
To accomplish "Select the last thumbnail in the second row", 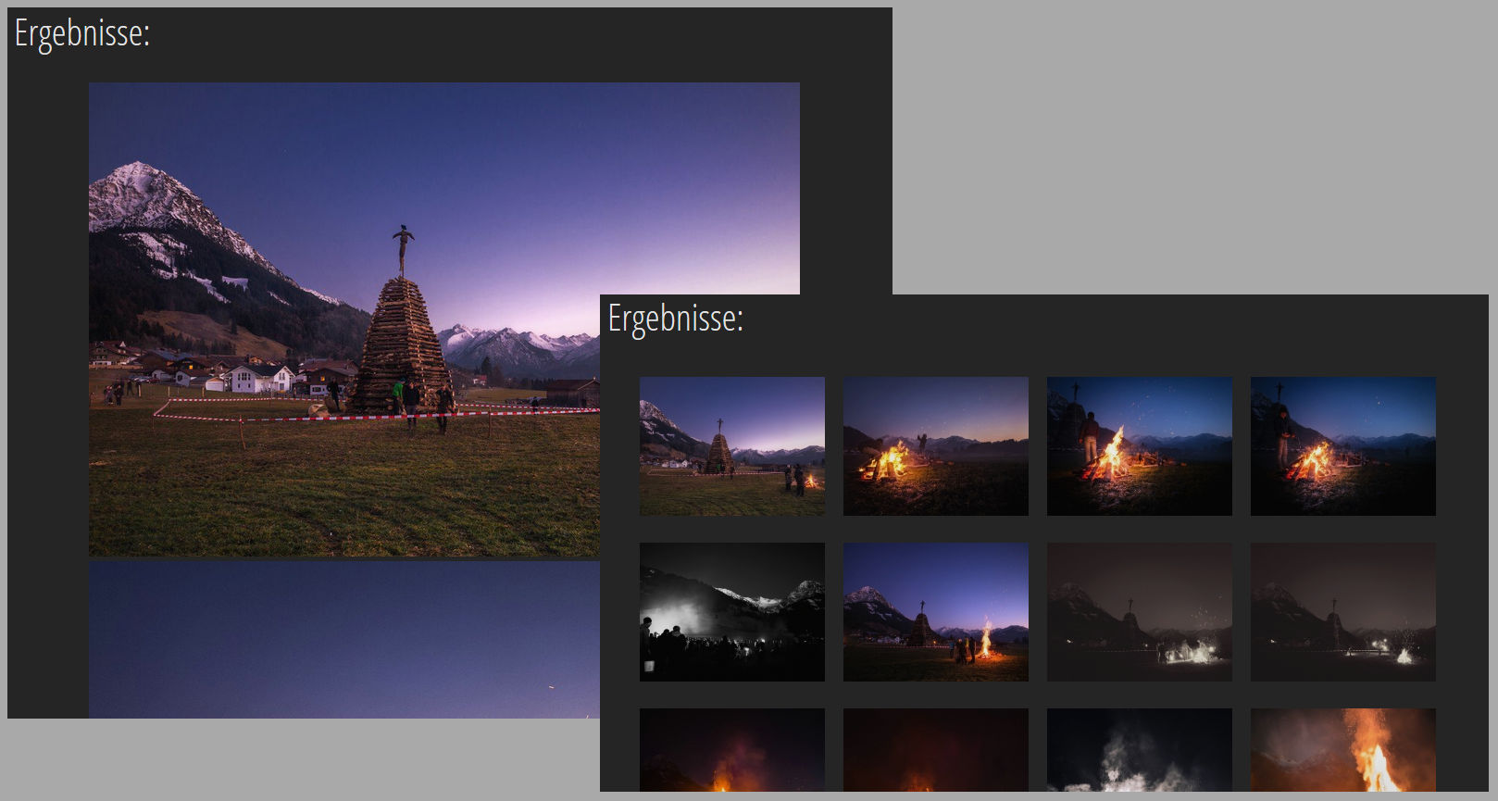I will [1342, 611].
